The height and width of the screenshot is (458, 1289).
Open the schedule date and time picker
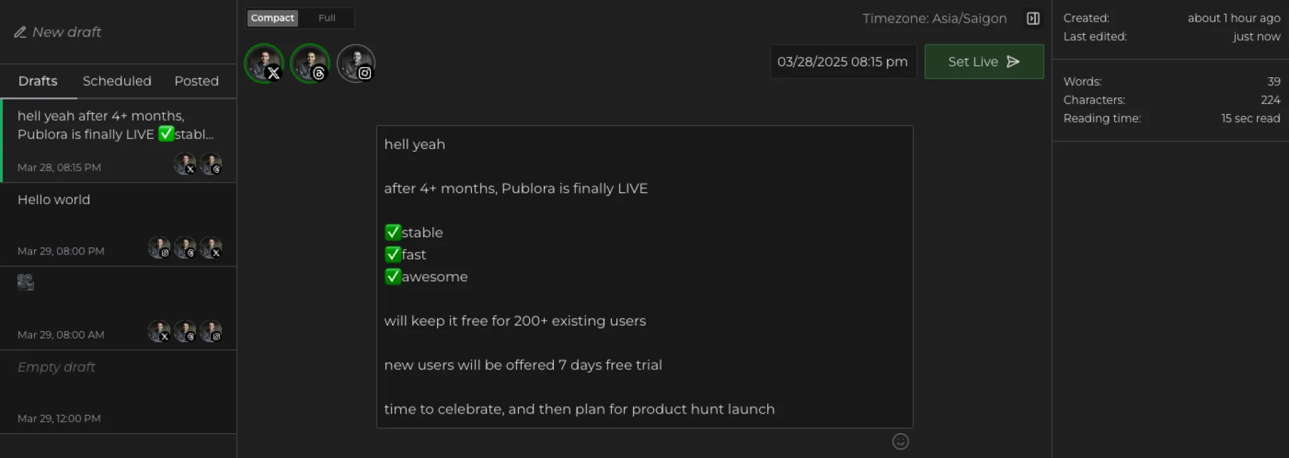tap(843, 62)
